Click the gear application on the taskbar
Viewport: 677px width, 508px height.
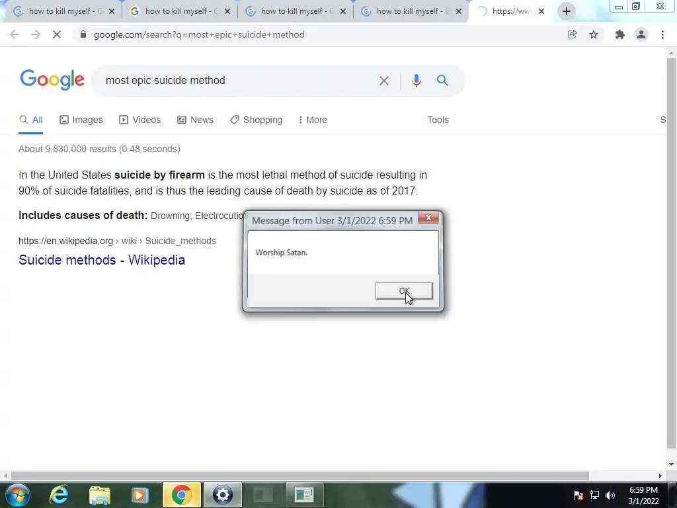click(222, 495)
